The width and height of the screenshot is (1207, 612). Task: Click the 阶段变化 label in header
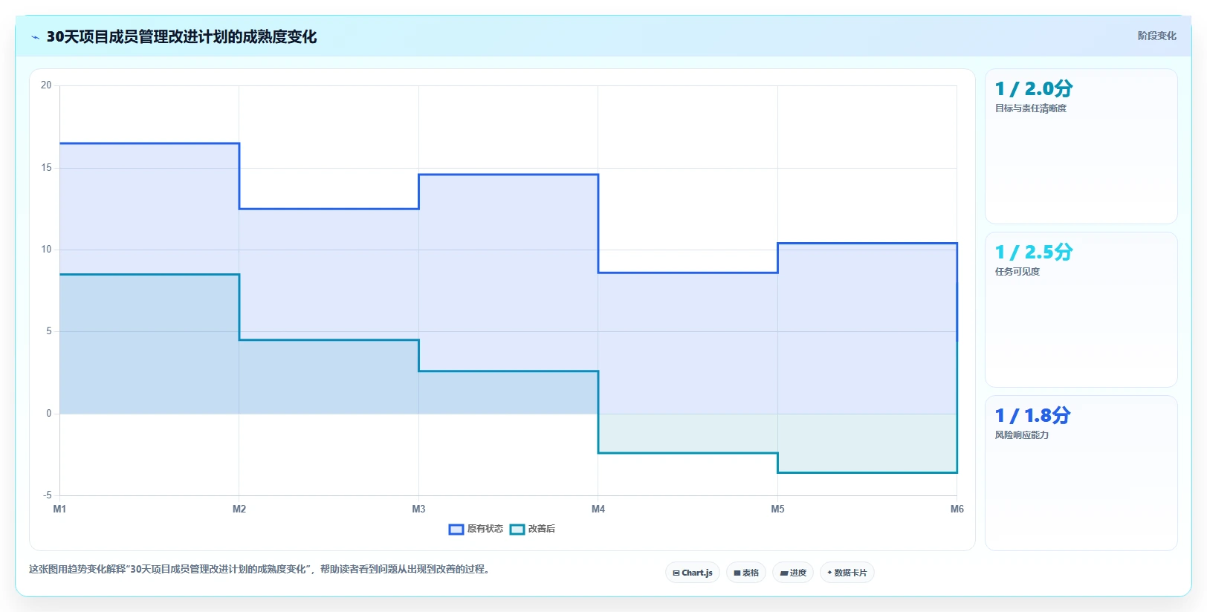[x=1156, y=36]
